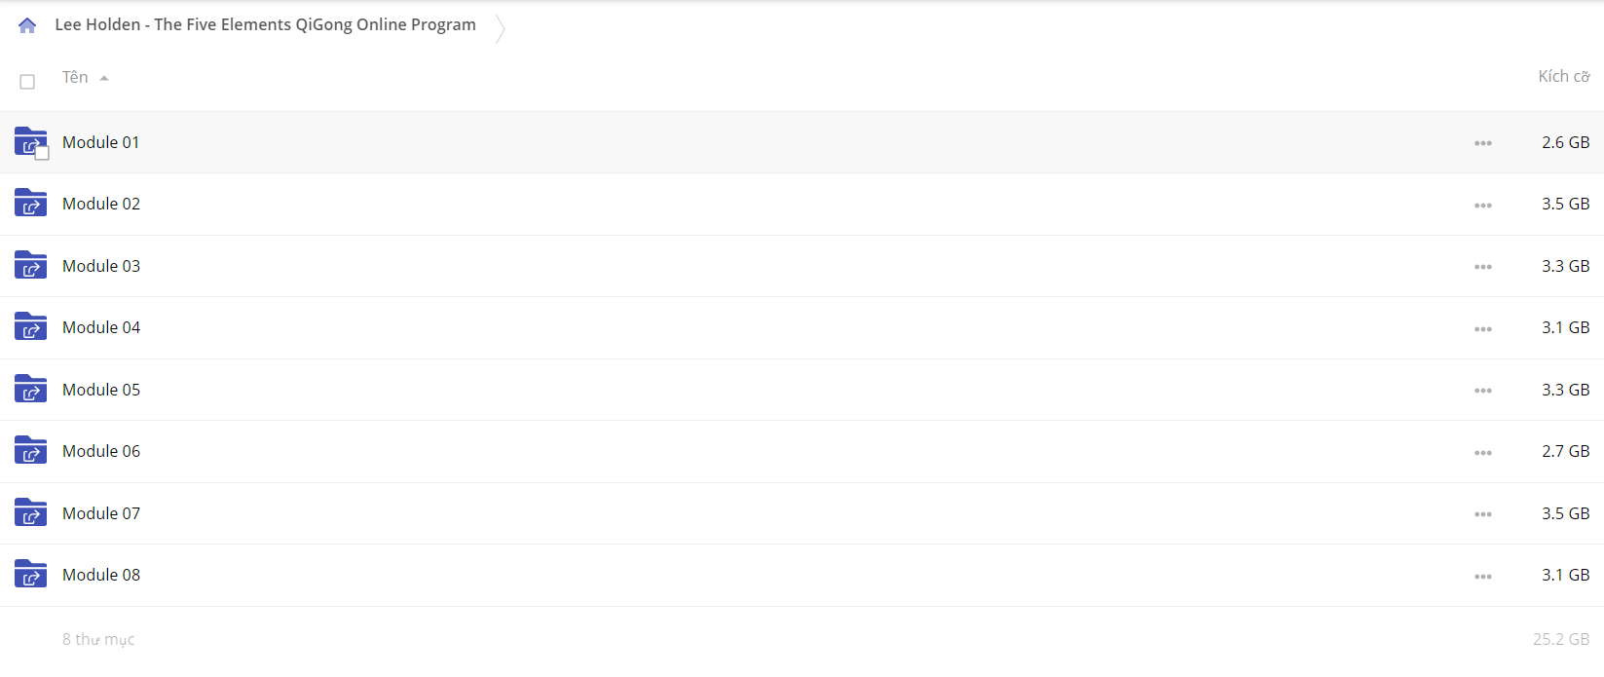Toggle sort order arrow beside Tên
The height and width of the screenshot is (677, 1604).
click(x=104, y=78)
